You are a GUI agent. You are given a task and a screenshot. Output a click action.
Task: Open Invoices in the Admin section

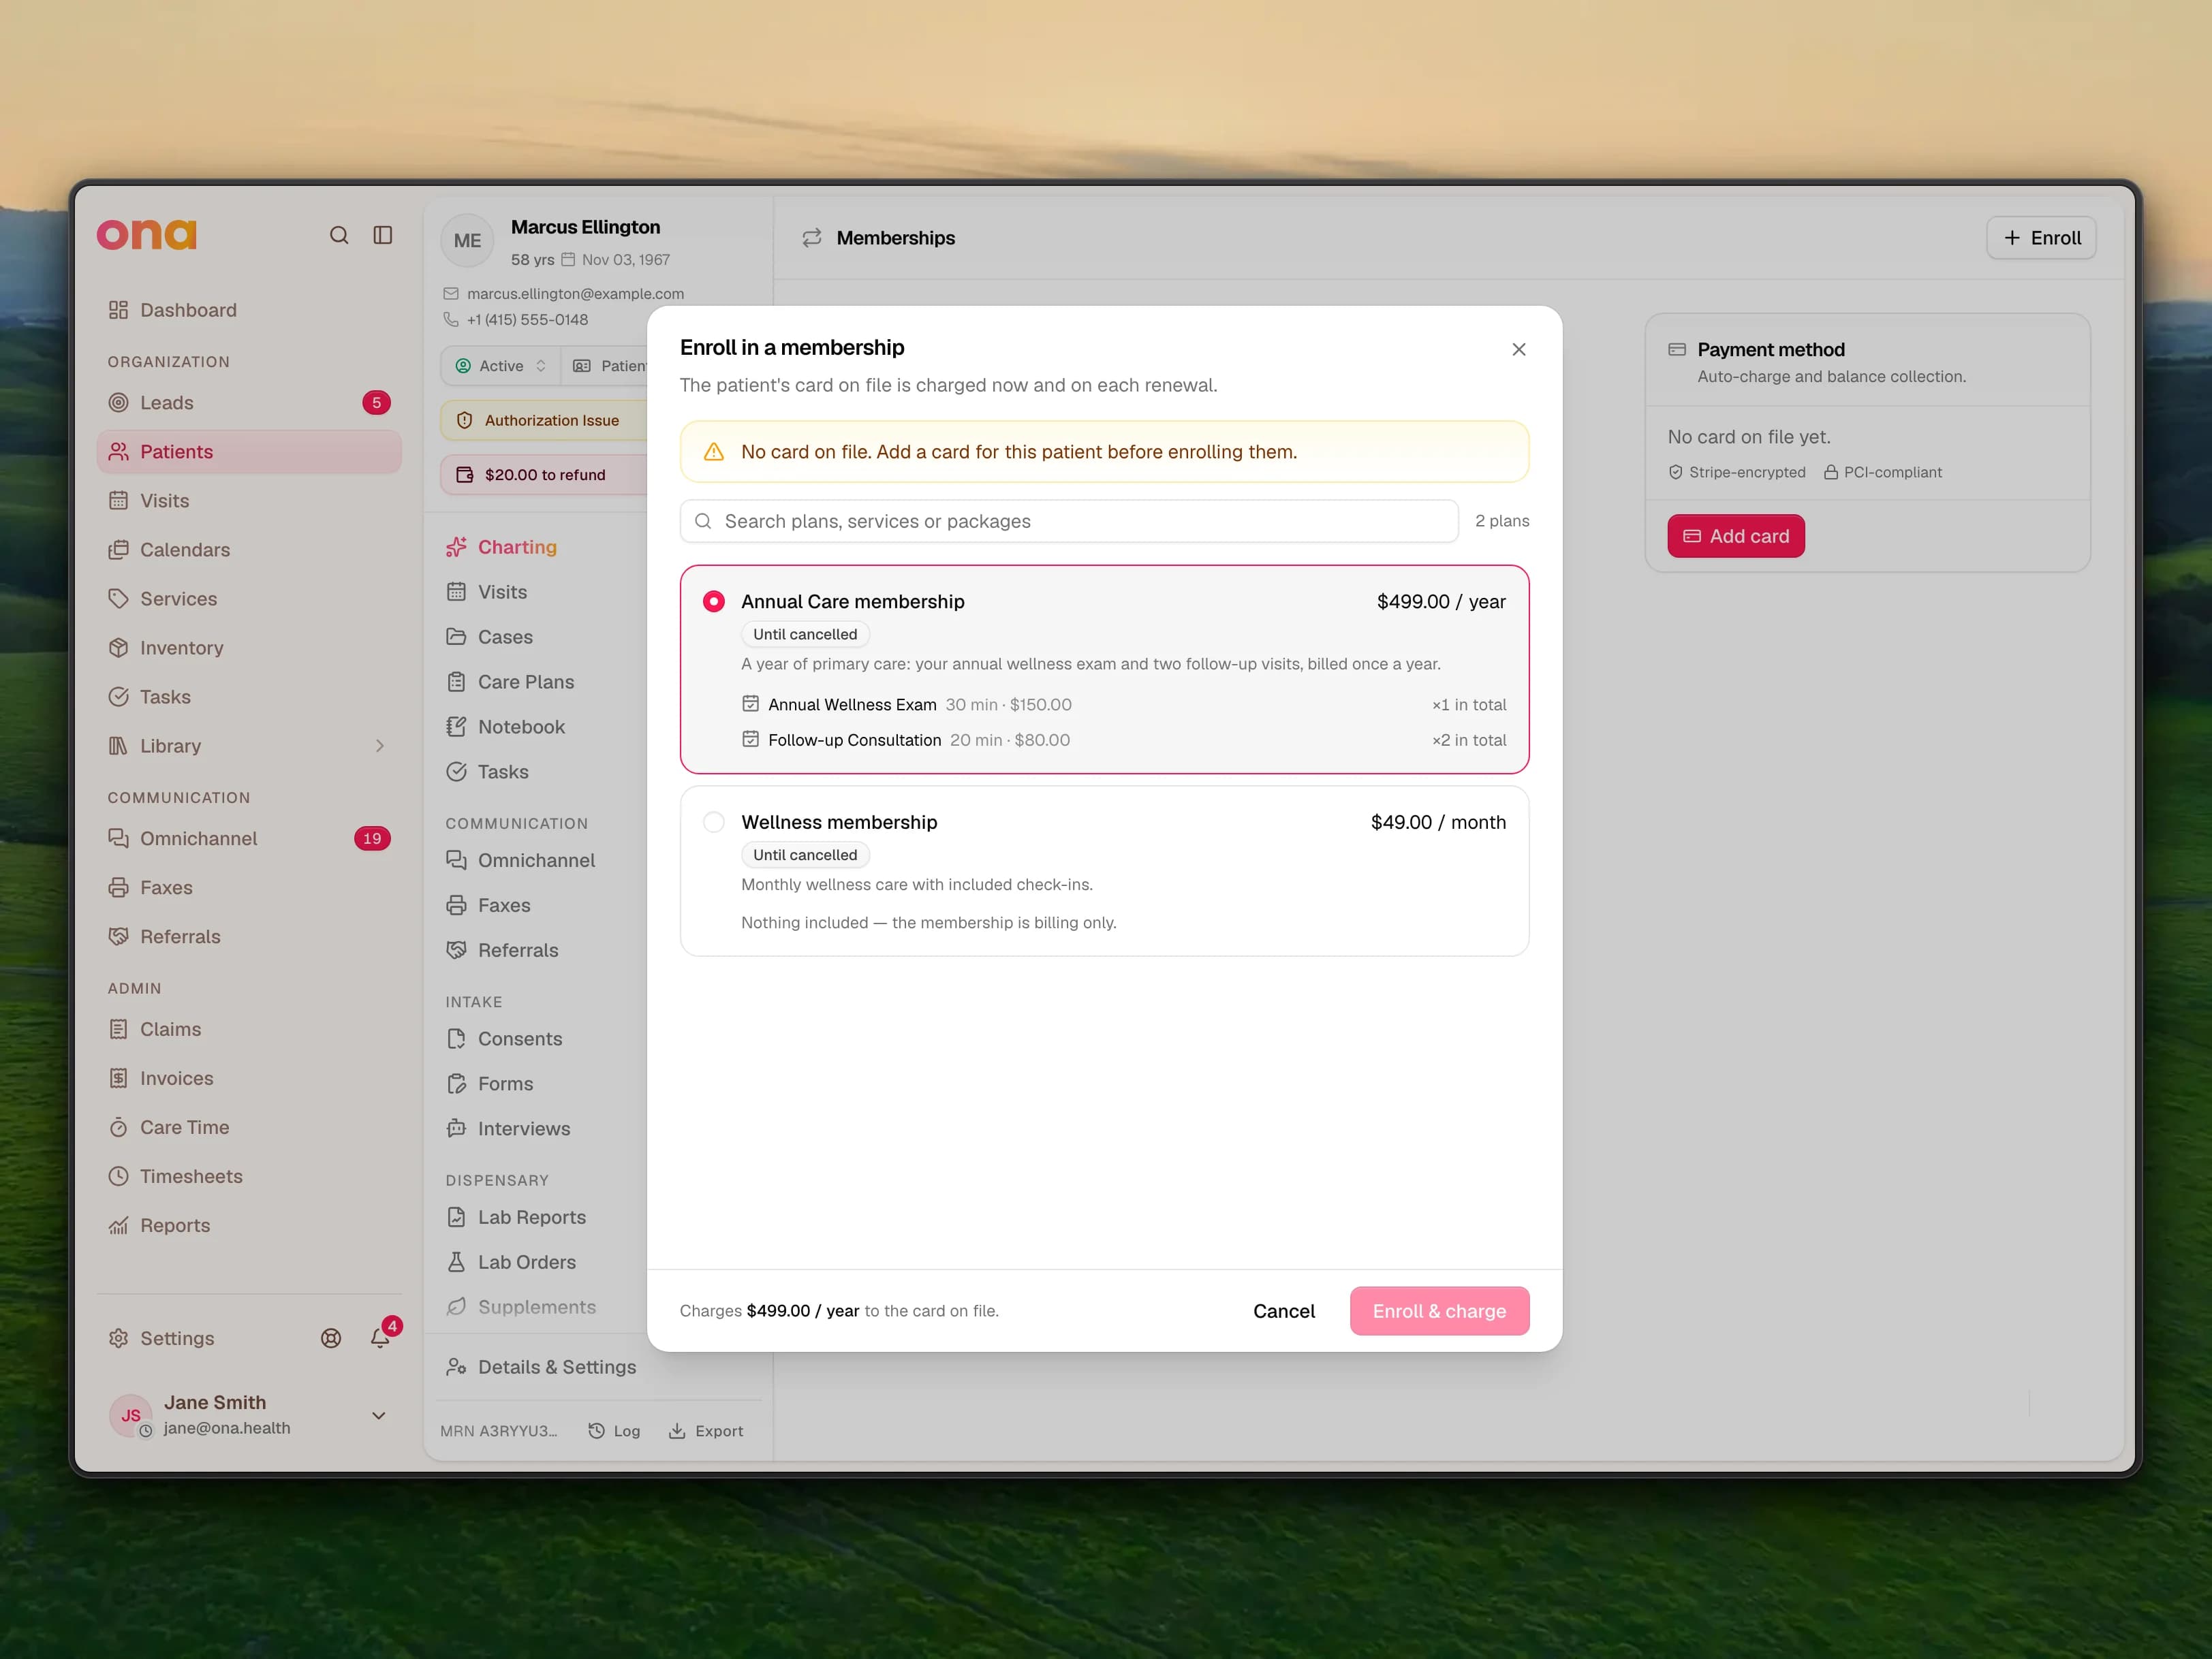pos(249,1078)
